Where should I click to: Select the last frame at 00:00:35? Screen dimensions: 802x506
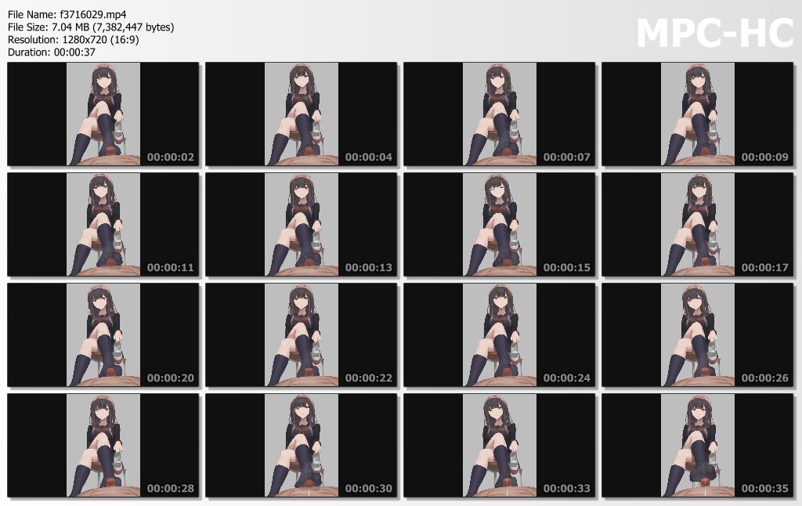click(x=698, y=446)
